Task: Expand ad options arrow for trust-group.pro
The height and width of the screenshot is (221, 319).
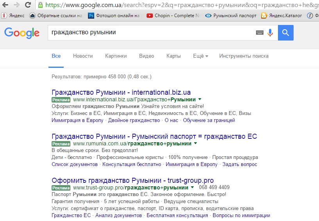Action: pos(192,187)
